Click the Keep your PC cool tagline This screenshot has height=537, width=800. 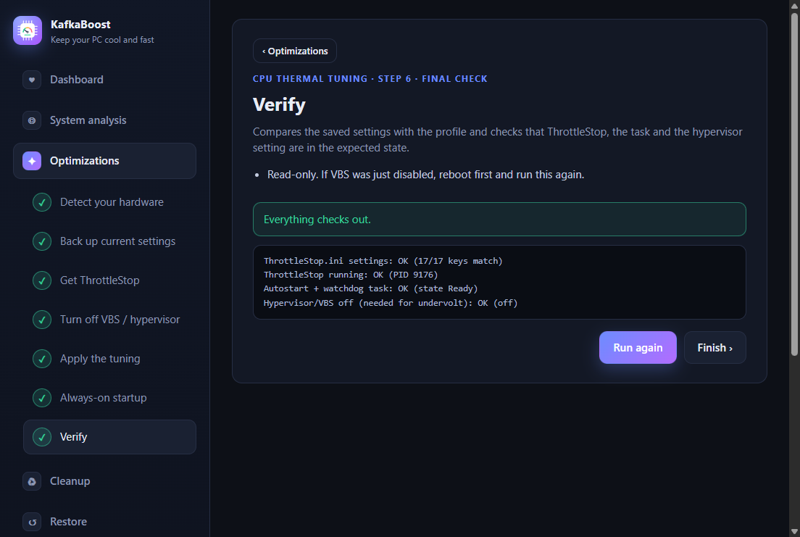pos(102,40)
